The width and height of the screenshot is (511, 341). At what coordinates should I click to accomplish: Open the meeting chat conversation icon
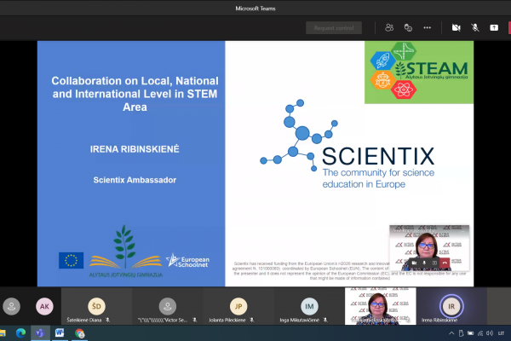pyautogui.click(x=408, y=28)
